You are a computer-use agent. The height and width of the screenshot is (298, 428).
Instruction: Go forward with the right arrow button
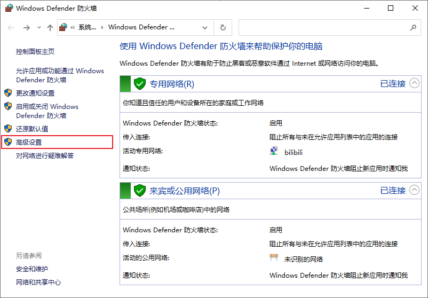[x=27, y=28]
